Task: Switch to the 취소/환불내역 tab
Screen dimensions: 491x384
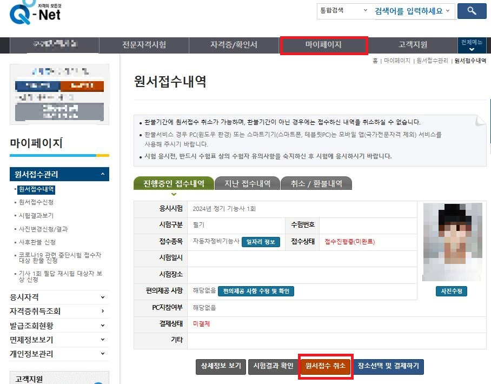Action: click(x=316, y=183)
